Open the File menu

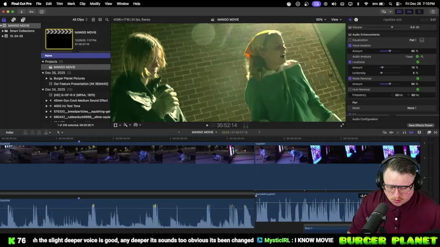[x=39, y=4]
